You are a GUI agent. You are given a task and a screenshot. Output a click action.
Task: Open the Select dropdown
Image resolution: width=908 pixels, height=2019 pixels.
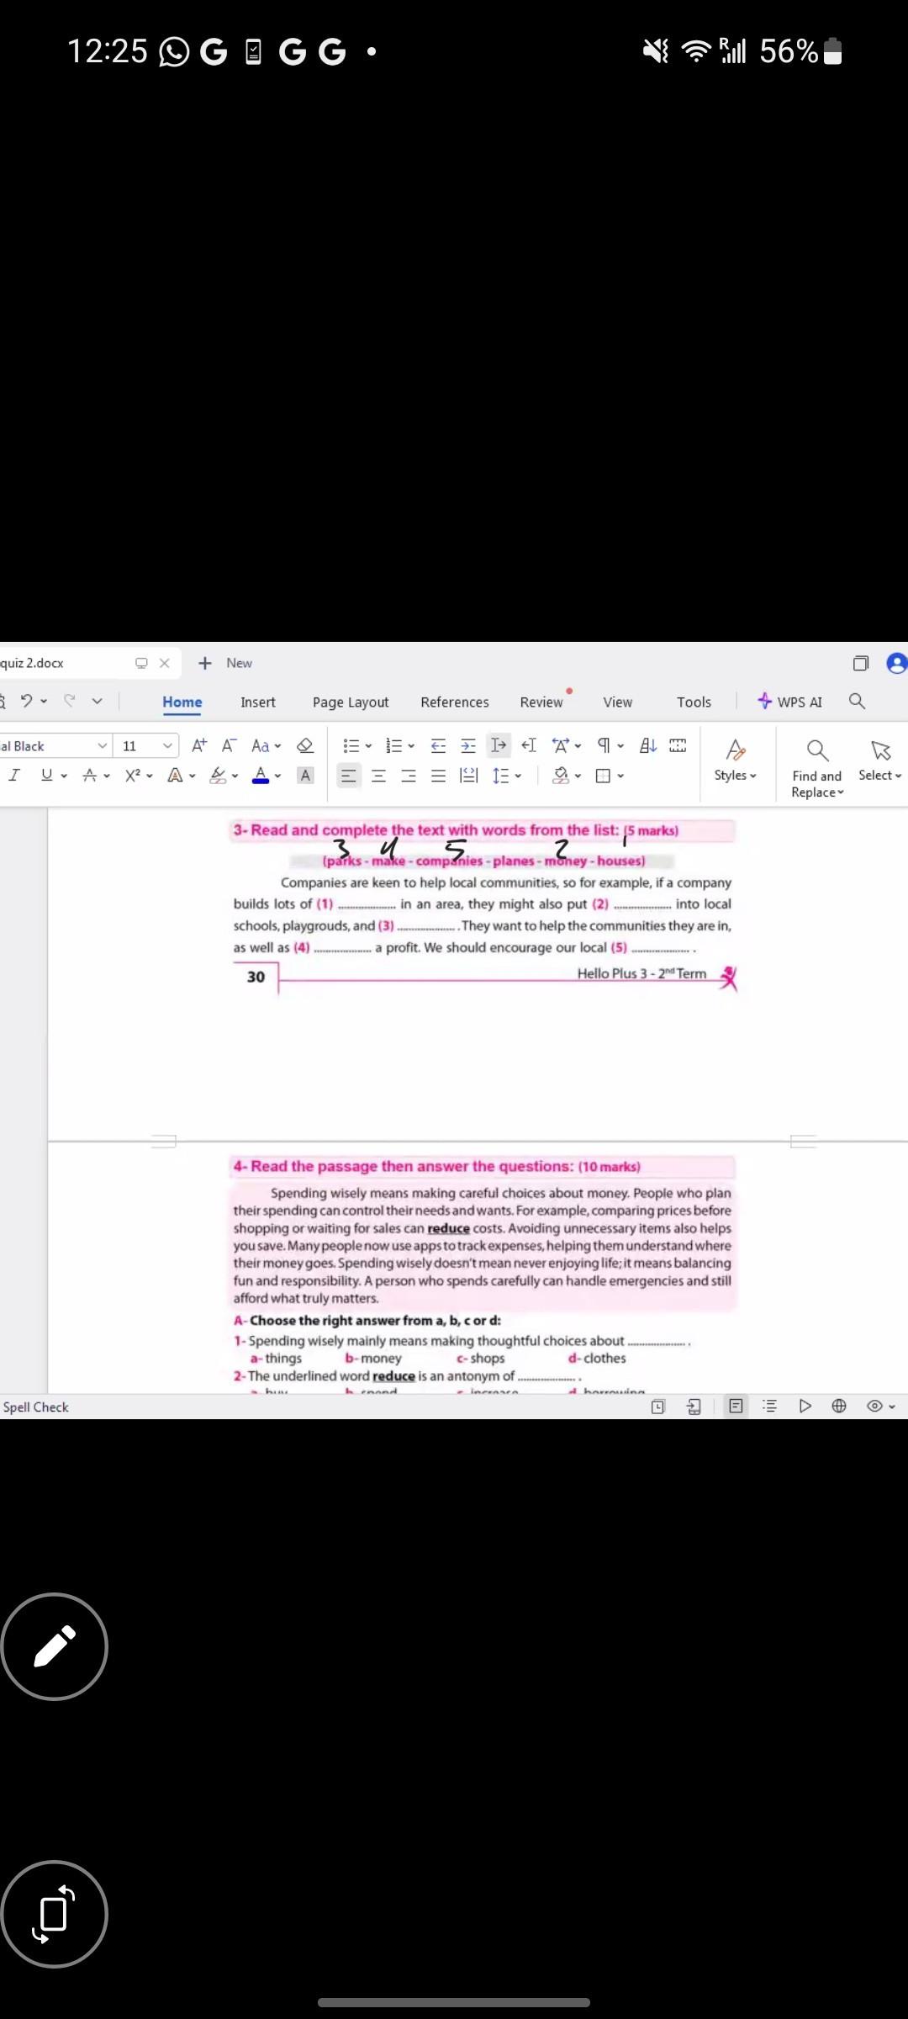pos(879,760)
